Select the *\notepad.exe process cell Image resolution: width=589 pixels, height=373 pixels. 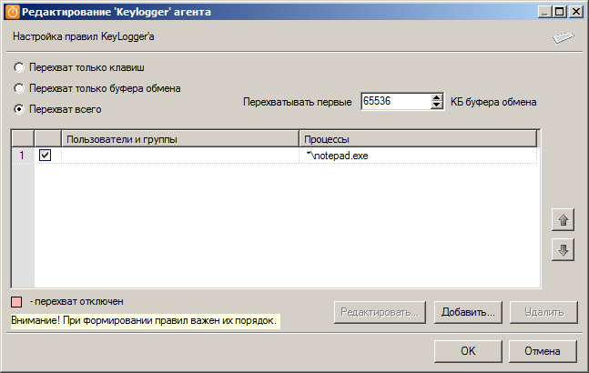tap(417, 156)
